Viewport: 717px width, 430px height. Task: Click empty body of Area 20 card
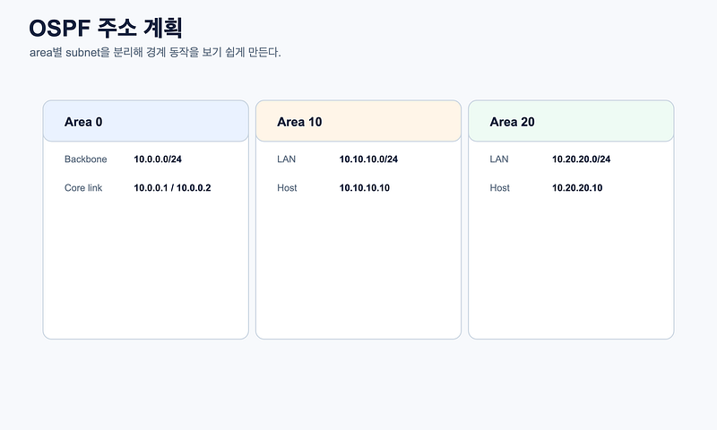pos(571,270)
